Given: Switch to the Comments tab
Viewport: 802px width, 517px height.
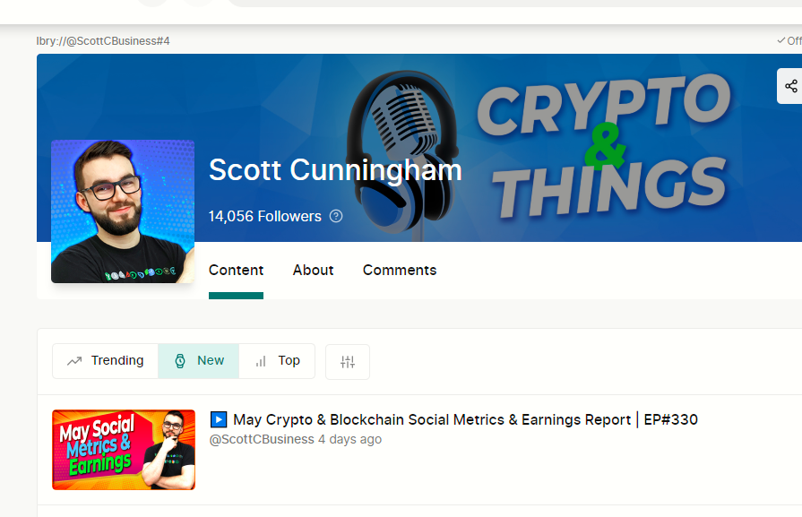Looking at the screenshot, I should (400, 270).
